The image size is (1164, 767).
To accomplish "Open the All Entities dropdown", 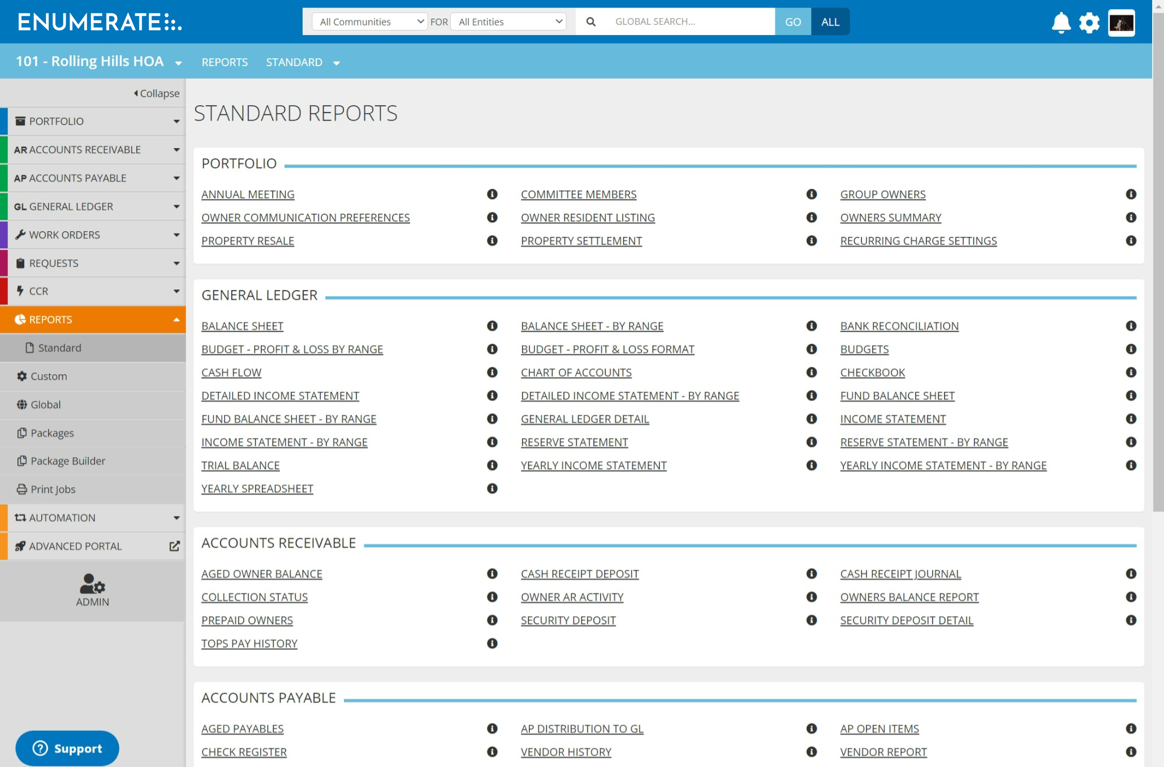I will [507, 21].
